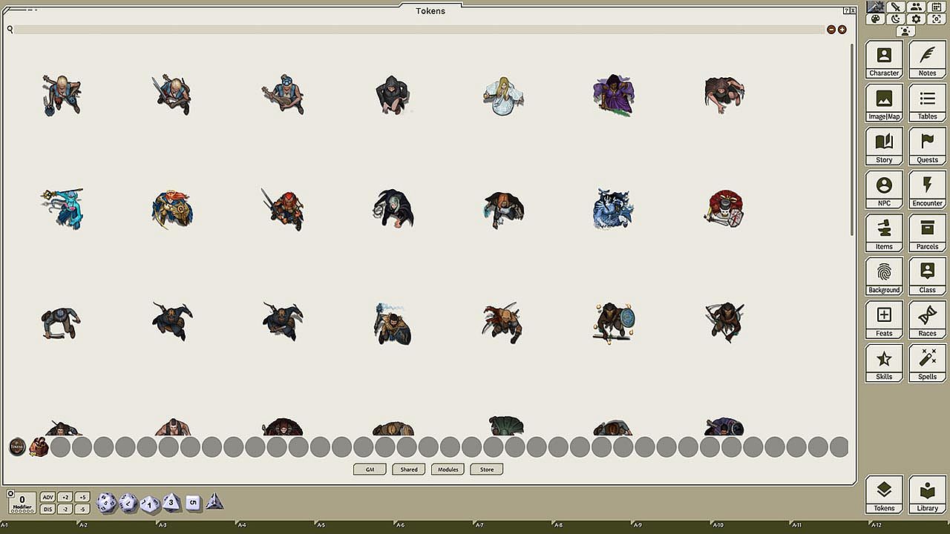The height and width of the screenshot is (534, 950).
Task: Open the Items sidebar panel
Action: (884, 233)
